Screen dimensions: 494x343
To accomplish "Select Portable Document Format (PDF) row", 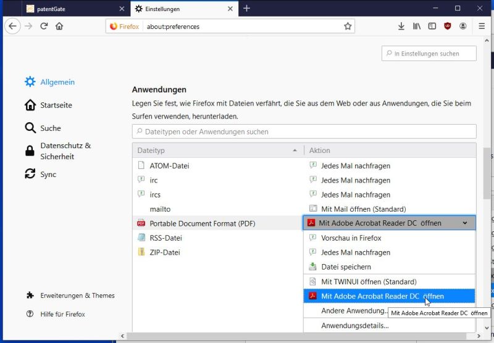I will 217,223.
